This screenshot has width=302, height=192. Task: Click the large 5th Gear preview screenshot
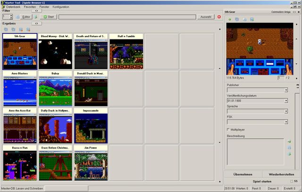point(260,49)
